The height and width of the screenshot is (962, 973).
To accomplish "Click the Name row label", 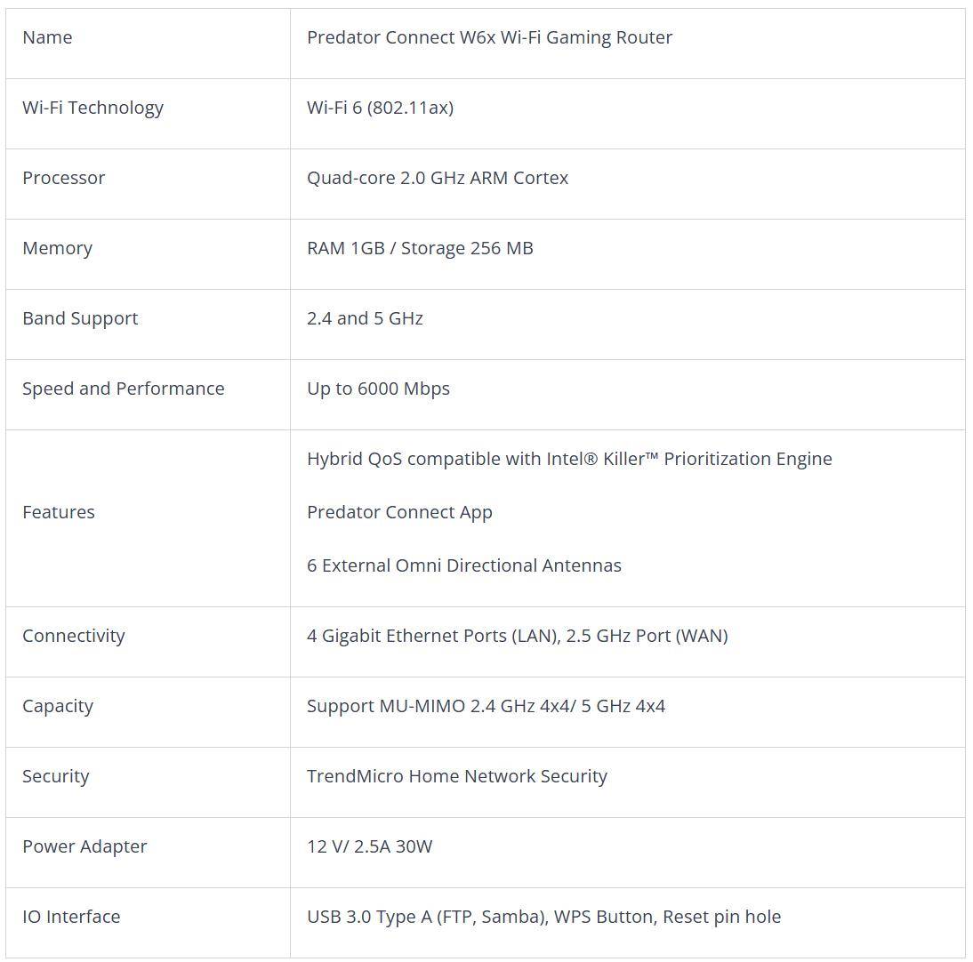I will [x=47, y=37].
